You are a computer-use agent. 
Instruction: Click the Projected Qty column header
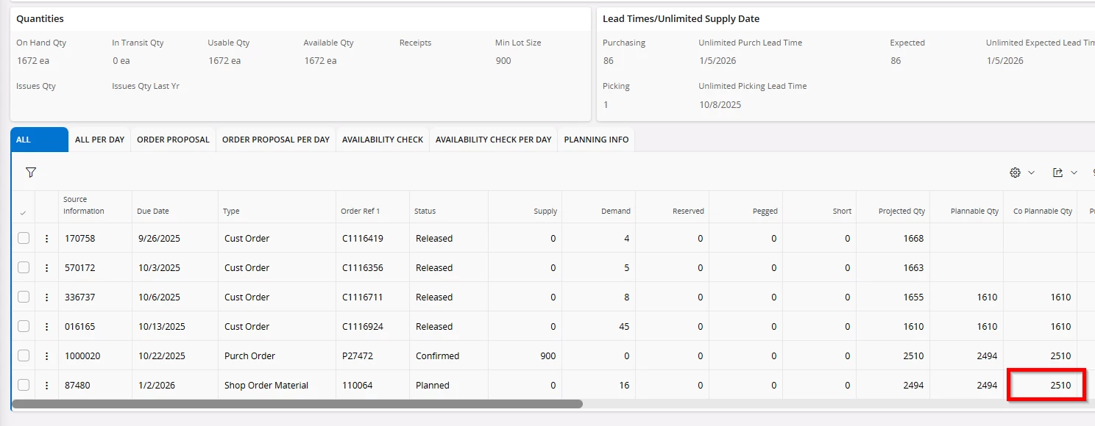click(x=901, y=211)
